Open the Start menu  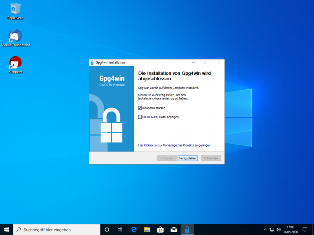[6, 230]
